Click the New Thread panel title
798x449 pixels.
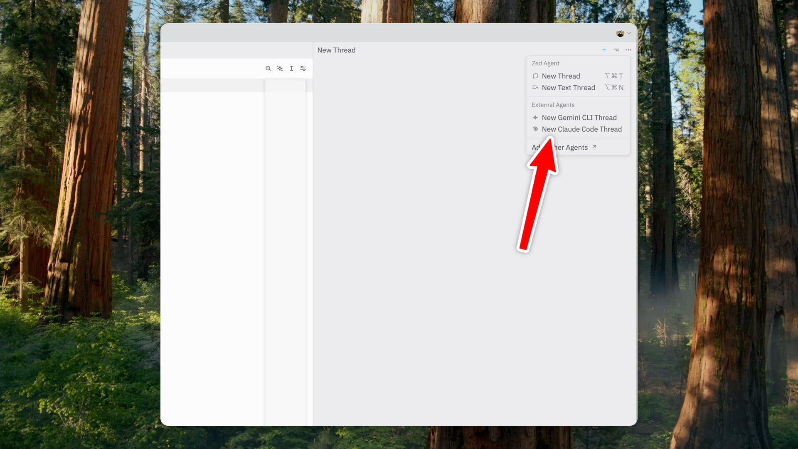coord(336,50)
